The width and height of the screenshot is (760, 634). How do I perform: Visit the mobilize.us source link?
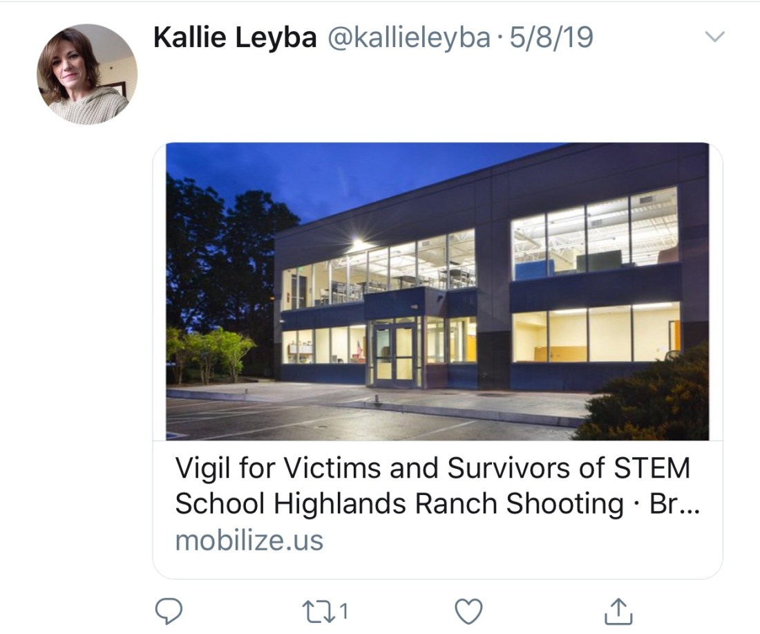click(249, 540)
